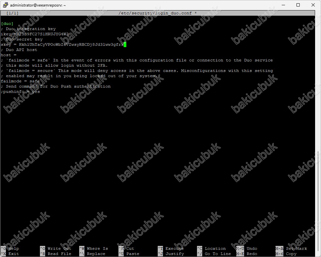The width and height of the screenshot is (321, 257).
Task: Click the M-6 Copy shortcut
Action: click(x=286, y=254)
